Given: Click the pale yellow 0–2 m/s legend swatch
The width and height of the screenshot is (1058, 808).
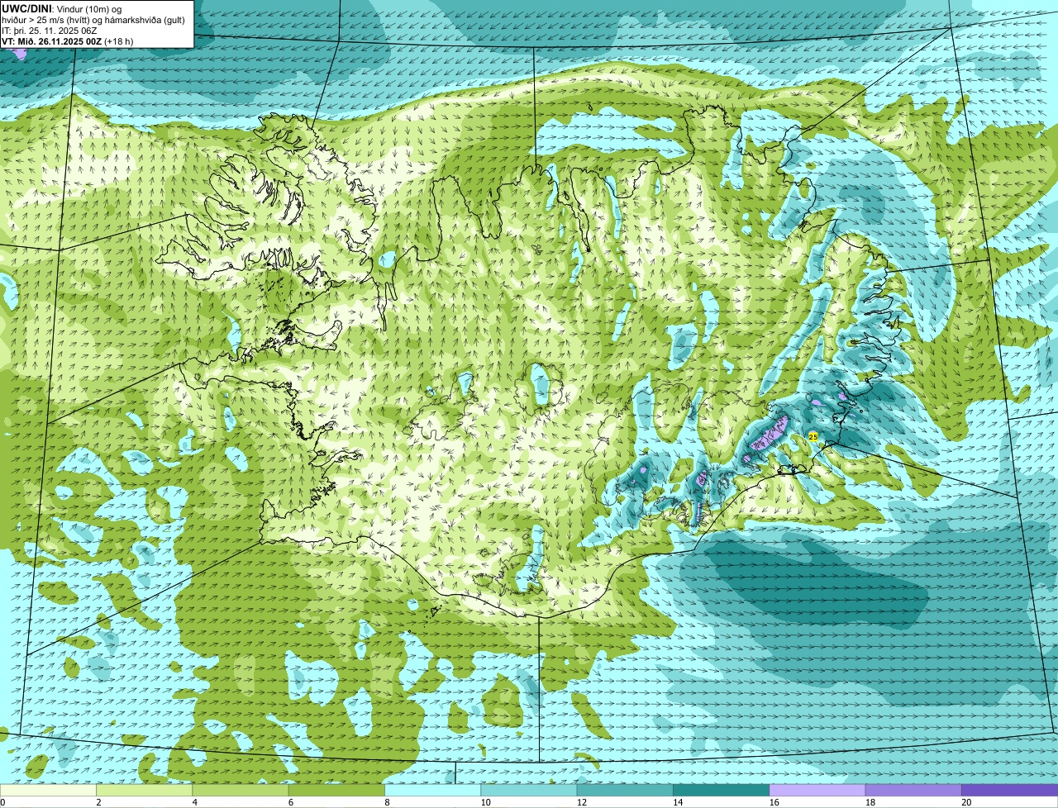Looking at the screenshot, I should (48, 790).
